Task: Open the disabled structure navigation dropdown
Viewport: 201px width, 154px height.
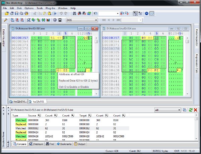Action: coord(140,20)
